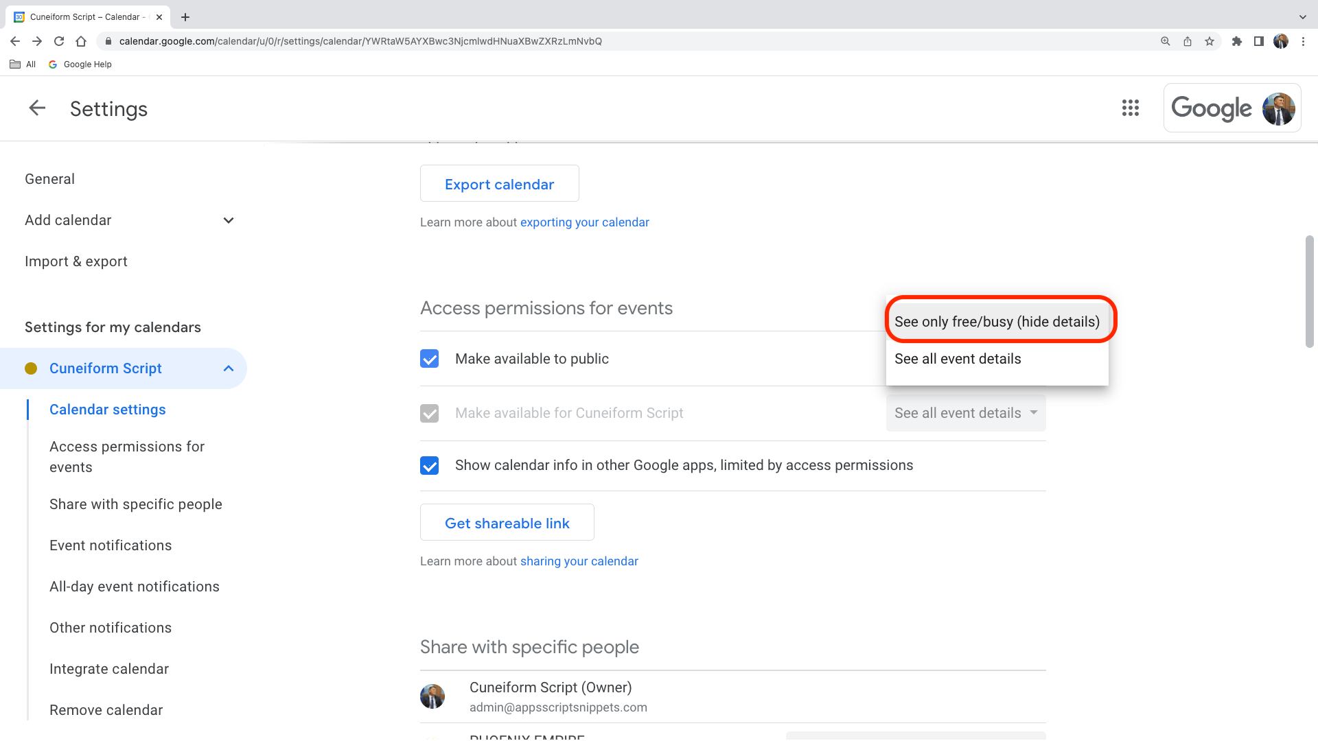This screenshot has height=741, width=1318.
Task: Click the browser reload icon
Action: tap(59, 41)
